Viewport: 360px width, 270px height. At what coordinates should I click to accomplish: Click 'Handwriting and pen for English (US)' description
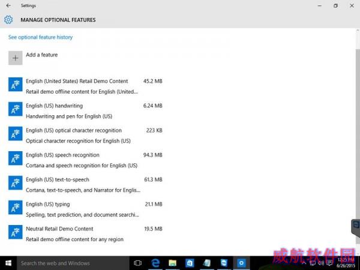pyautogui.click(x=69, y=116)
